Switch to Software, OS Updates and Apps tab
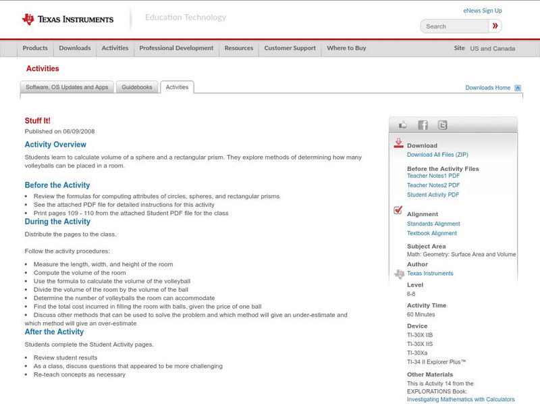This screenshot has height=404, width=540. click(67, 87)
